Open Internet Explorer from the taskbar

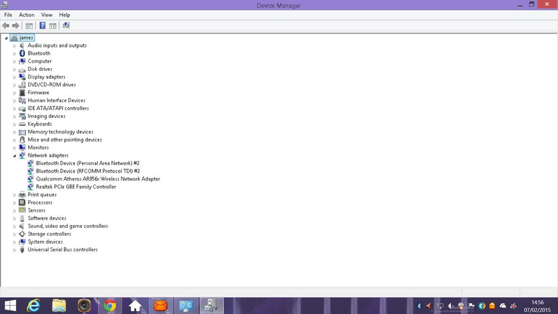pyautogui.click(x=34, y=306)
